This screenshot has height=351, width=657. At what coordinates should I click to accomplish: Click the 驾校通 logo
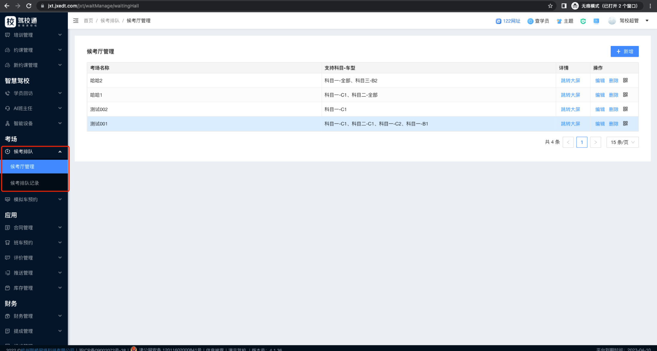click(21, 21)
